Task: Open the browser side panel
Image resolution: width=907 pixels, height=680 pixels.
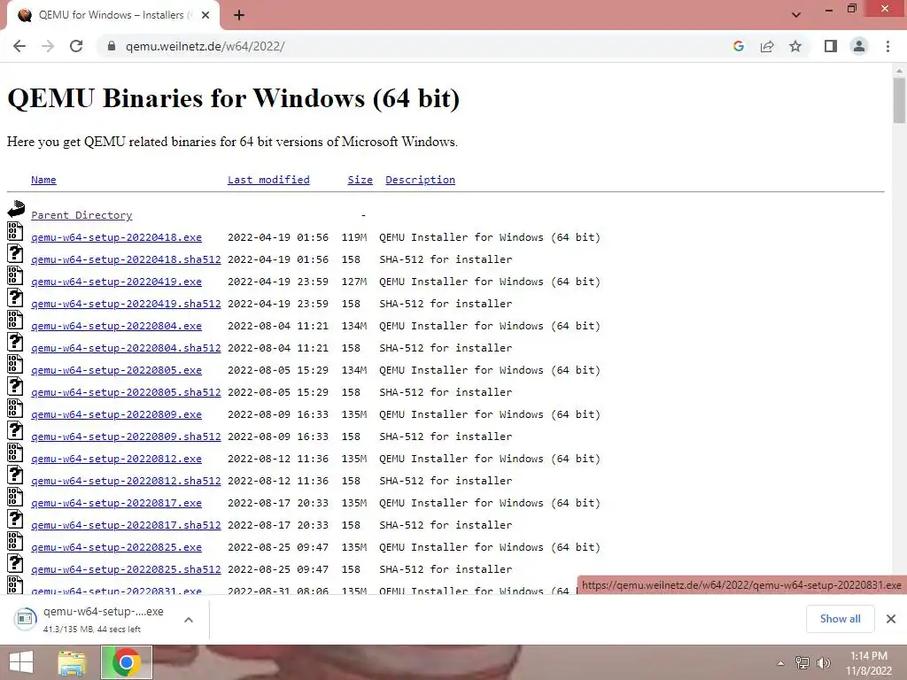Action: tap(831, 46)
